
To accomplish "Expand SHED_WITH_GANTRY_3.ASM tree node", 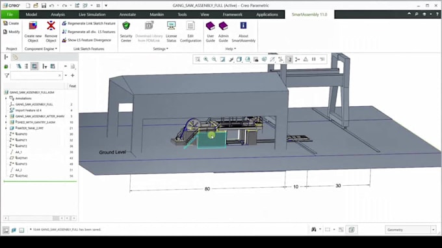I will pyautogui.click(x=6, y=122).
